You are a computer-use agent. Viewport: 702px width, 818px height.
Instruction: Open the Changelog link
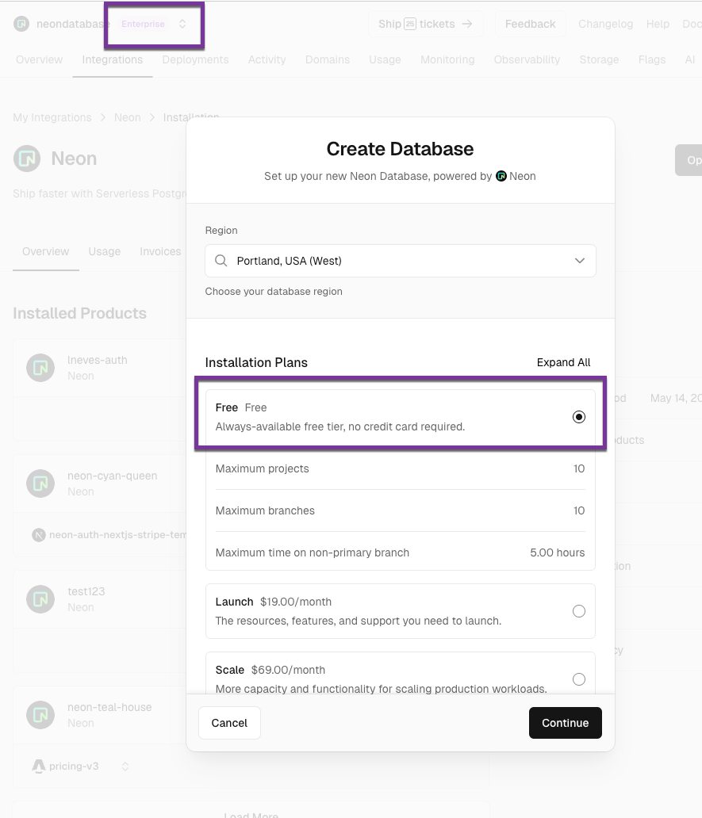click(605, 24)
